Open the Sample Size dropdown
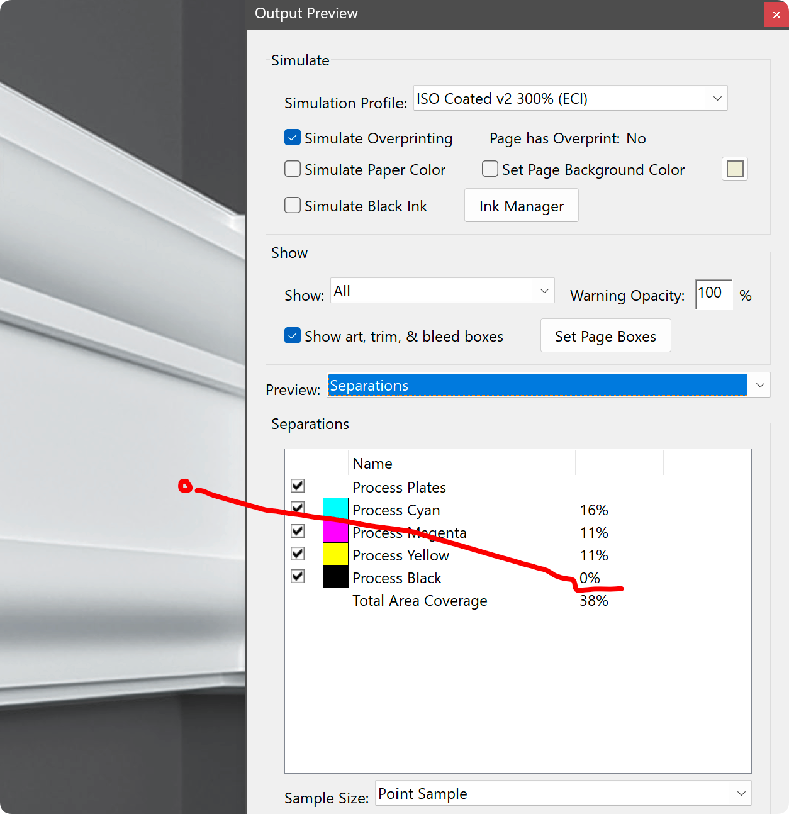Image resolution: width=789 pixels, height=814 pixels. coord(563,793)
